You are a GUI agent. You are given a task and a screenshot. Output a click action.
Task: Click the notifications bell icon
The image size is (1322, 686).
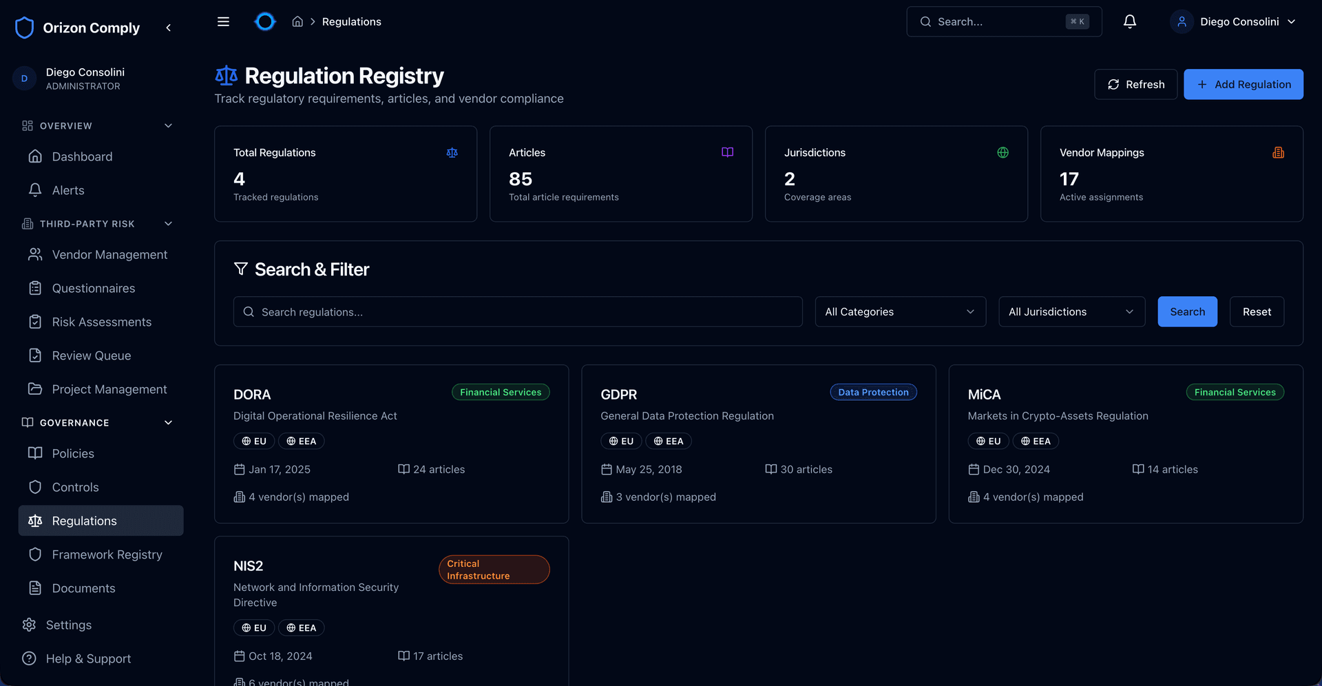[x=1129, y=21]
